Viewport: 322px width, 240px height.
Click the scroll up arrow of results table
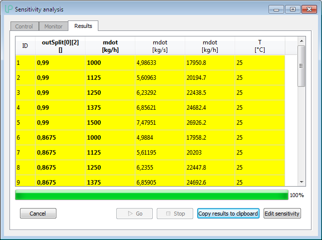coord(301,41)
